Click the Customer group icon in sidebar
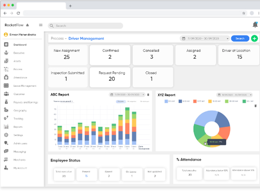Image resolution: width=260 pixels, height=195 pixels. point(6,94)
